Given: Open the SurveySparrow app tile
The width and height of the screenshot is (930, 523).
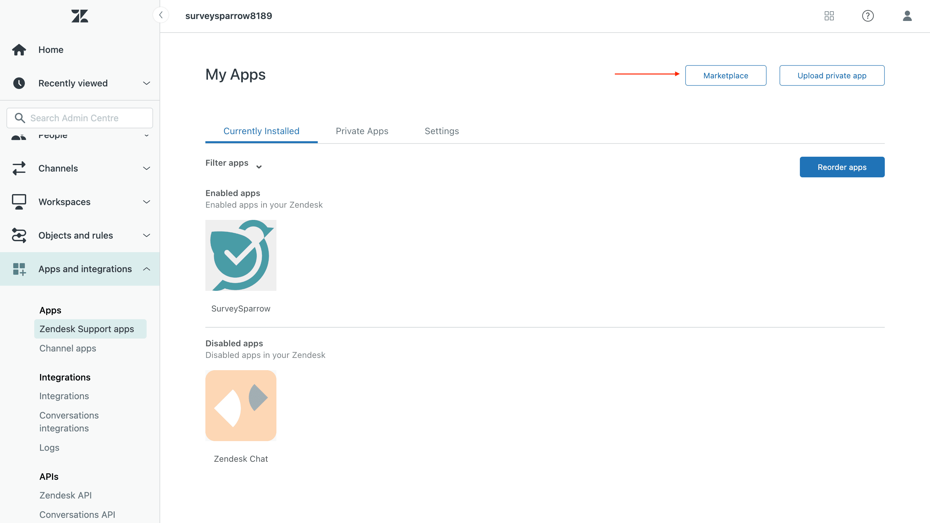Looking at the screenshot, I should pos(241,255).
